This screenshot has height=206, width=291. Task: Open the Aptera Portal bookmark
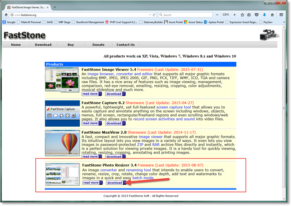pos(214,22)
